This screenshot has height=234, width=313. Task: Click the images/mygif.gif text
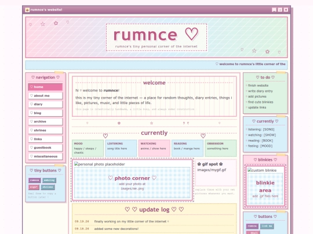pos(212,170)
